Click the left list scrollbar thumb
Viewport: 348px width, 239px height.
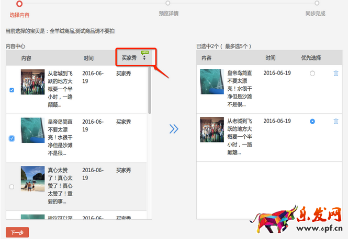(150, 90)
